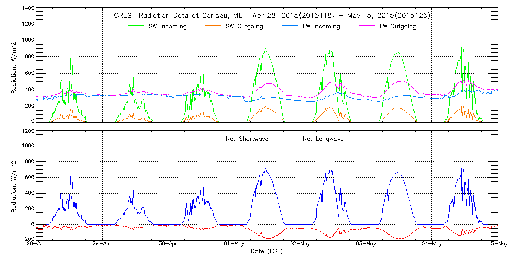513x256 pixels.
Task: Click the Date (EST) axis title
Action: point(267,252)
